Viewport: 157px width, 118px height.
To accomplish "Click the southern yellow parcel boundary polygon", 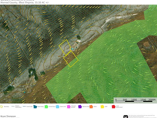I will tap(71, 59).
